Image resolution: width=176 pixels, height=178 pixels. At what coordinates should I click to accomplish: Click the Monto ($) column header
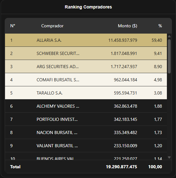coord(128,26)
